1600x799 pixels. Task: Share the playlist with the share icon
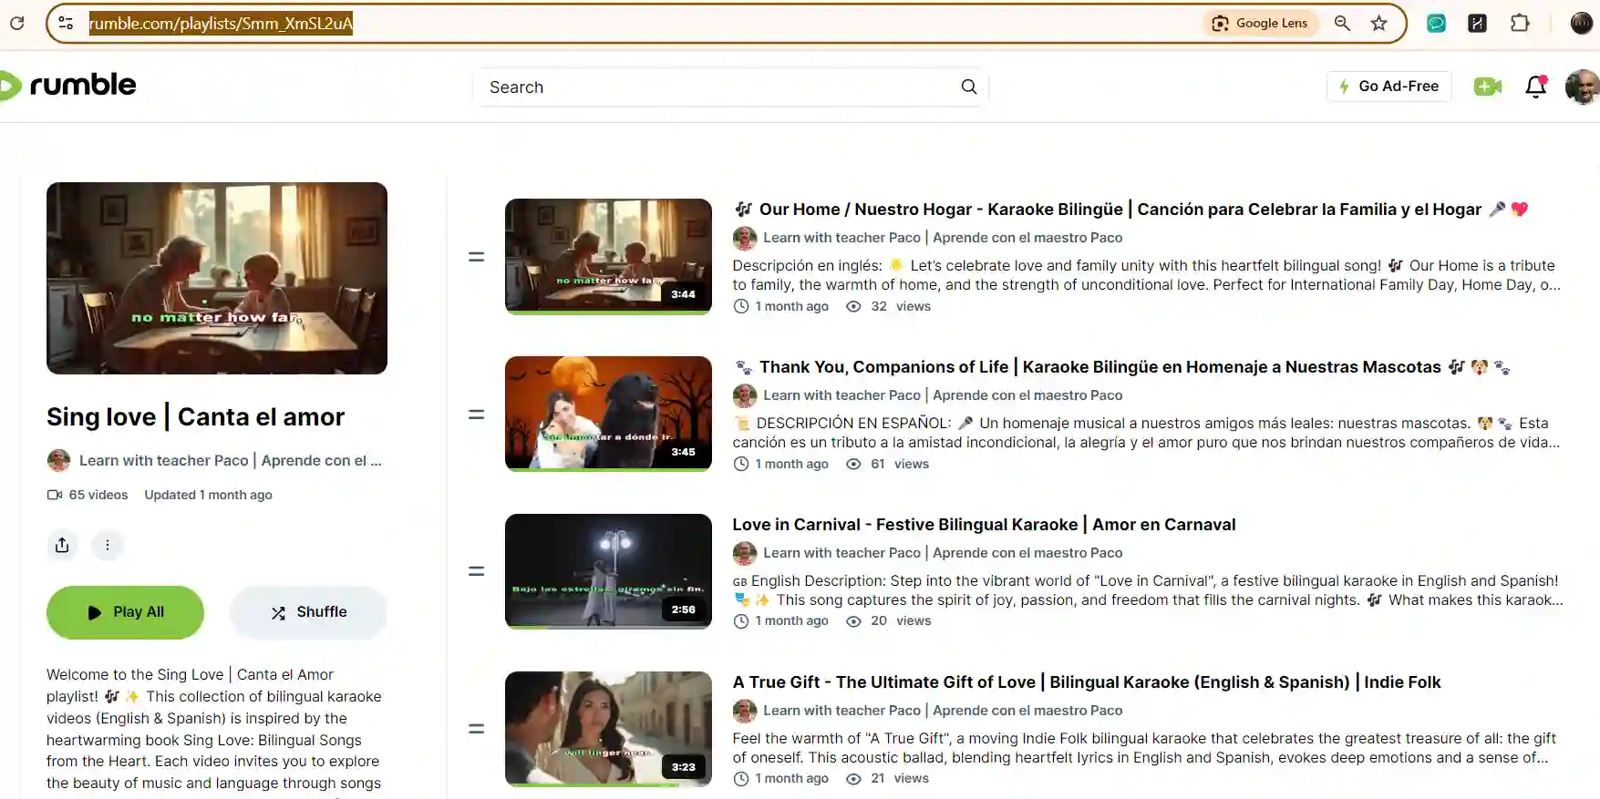point(62,545)
